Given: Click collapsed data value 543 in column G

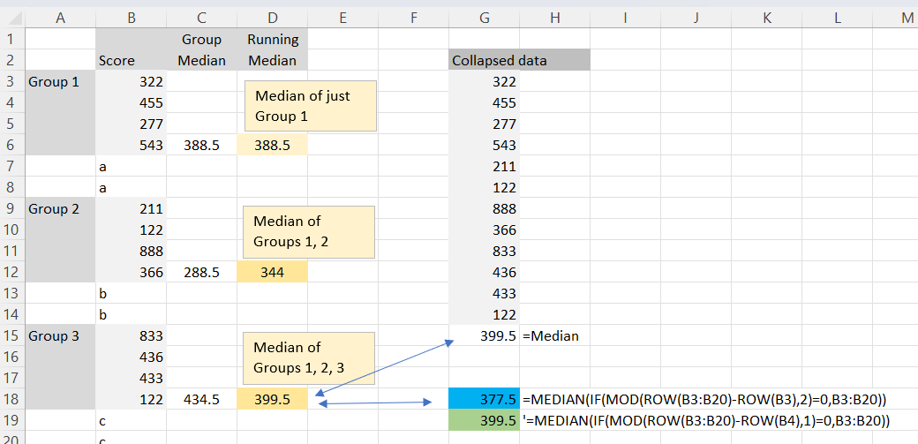Looking at the screenshot, I should pos(485,146).
